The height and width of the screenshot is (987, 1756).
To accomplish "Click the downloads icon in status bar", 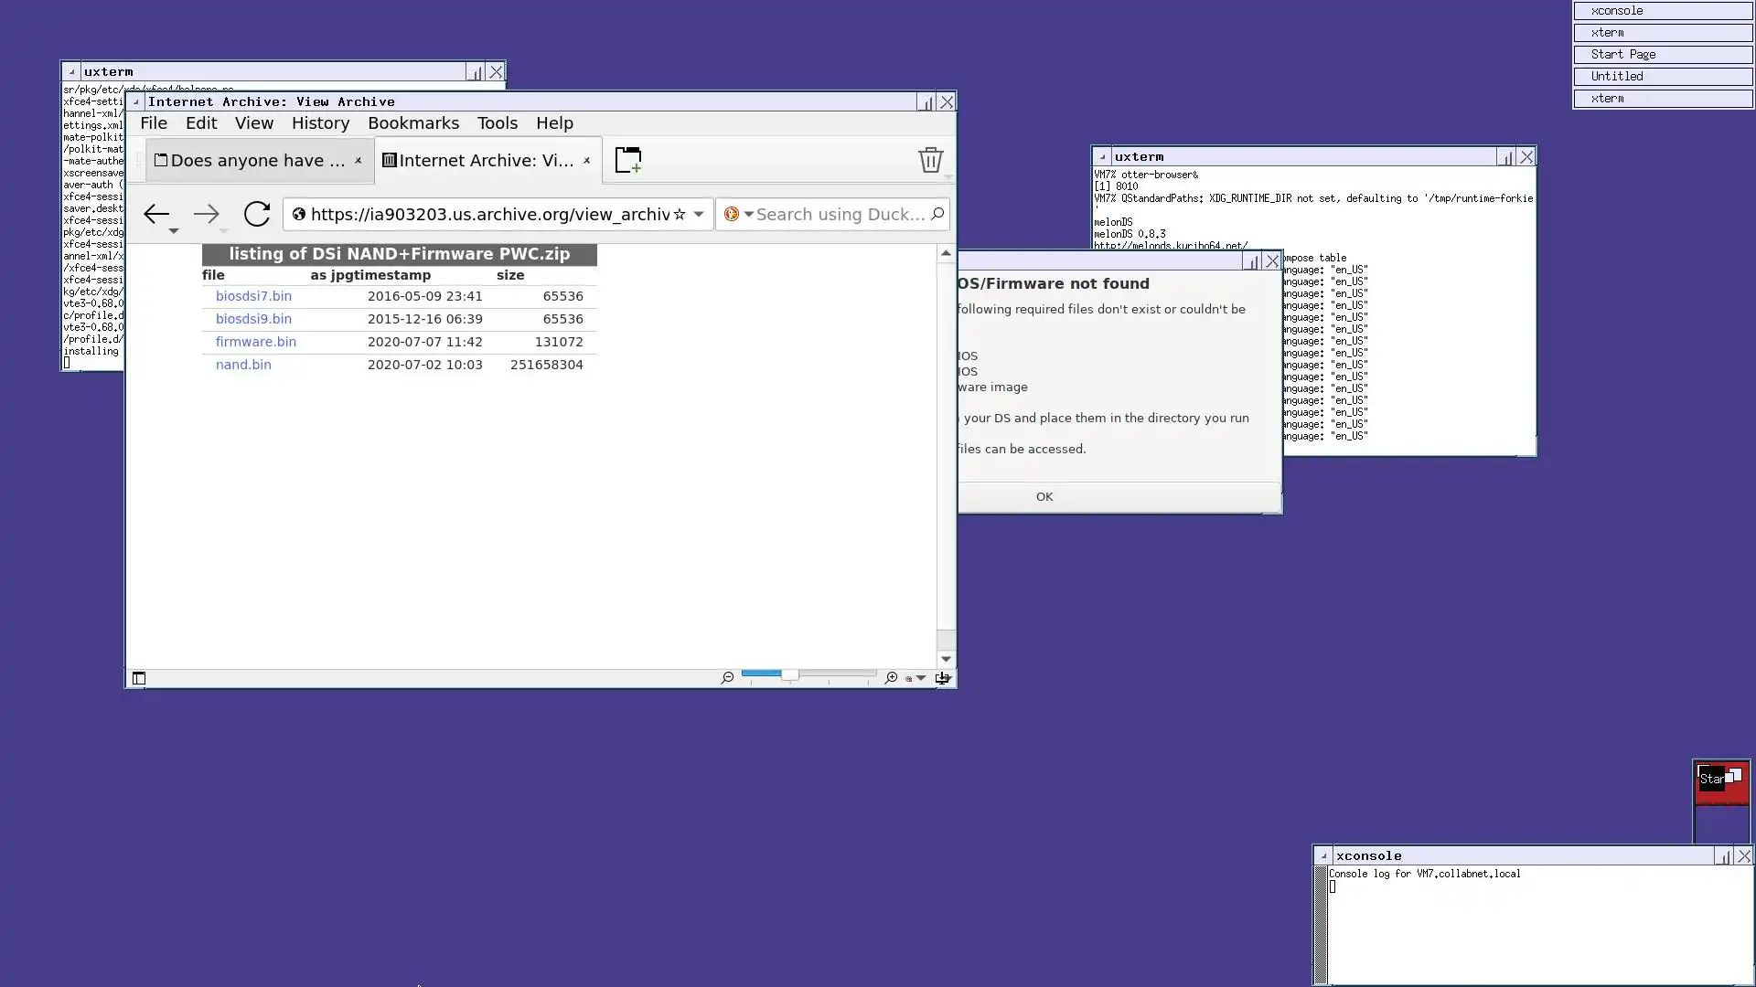I will tap(942, 677).
